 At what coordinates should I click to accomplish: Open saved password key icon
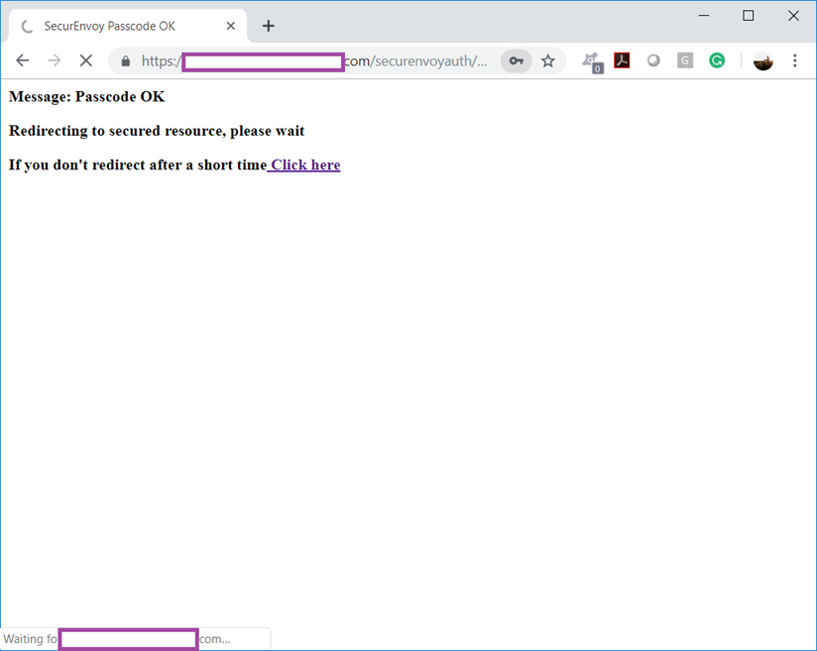pyautogui.click(x=516, y=60)
